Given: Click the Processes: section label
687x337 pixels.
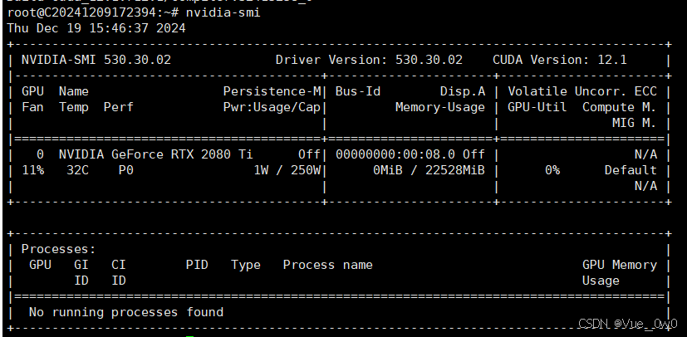Looking at the screenshot, I should [x=59, y=250].
